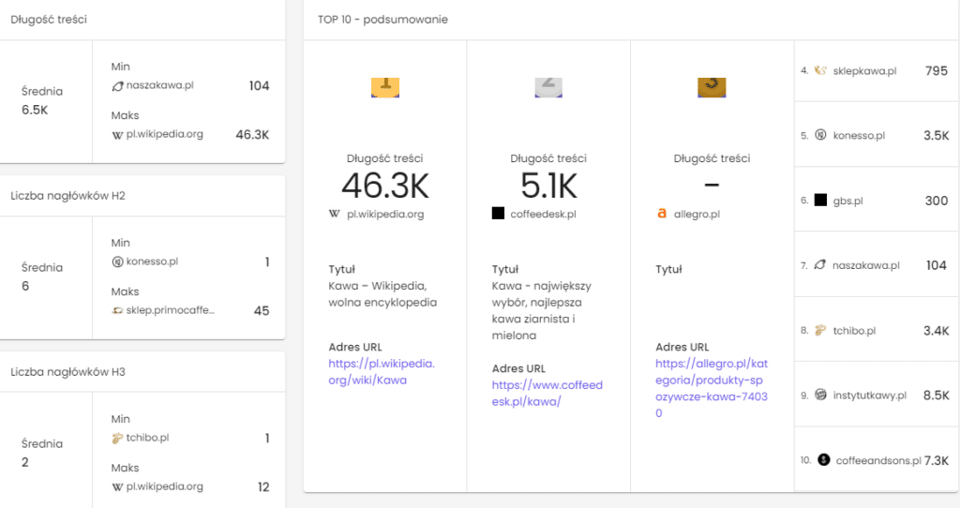Screen dimensions: 960x508
Task: Click instytutkawy.pl in position 9
Action: [x=869, y=396]
